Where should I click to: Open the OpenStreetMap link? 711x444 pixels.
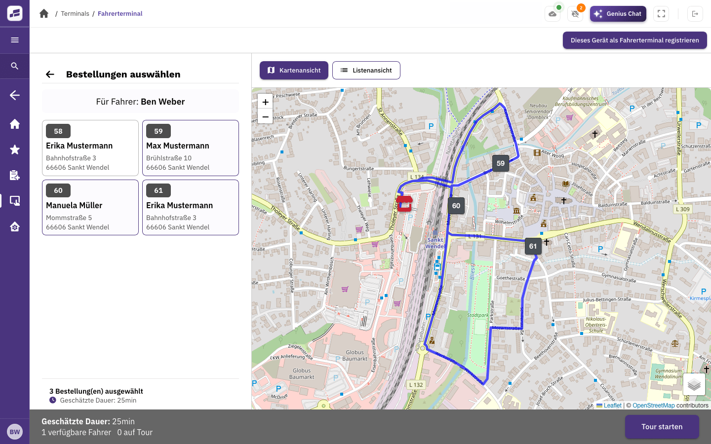pos(654,406)
